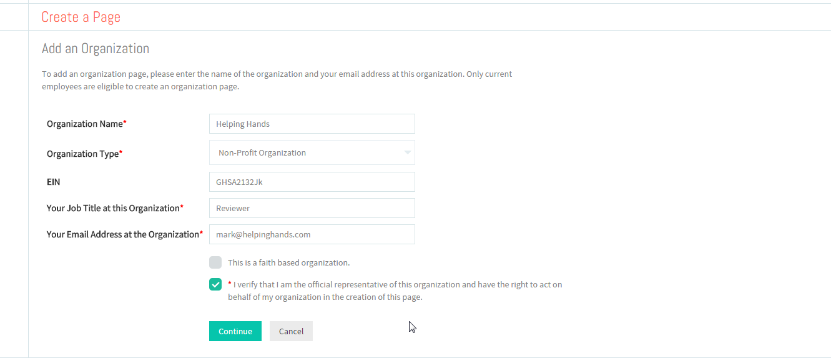Image resolution: width=831 pixels, height=363 pixels.
Task: Click the Create a Page heading
Action: pyautogui.click(x=81, y=17)
